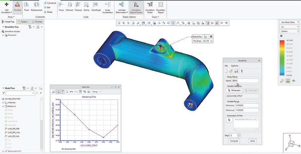Toggle the Simulate button in the ribbon
The image size is (301, 154).
(x=17, y=7)
